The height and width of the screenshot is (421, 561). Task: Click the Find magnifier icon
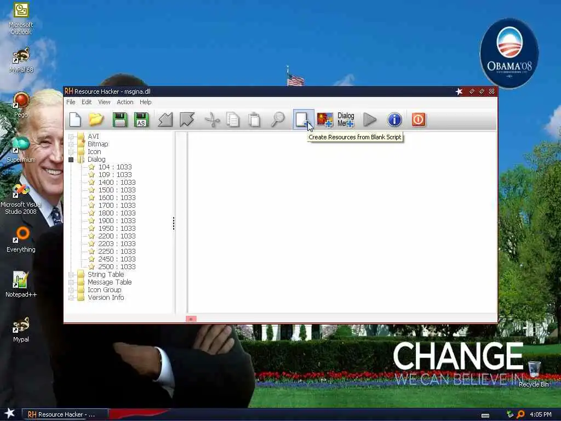[x=278, y=120]
